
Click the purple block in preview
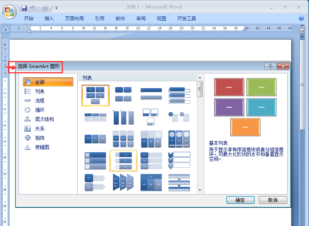pos(229,107)
